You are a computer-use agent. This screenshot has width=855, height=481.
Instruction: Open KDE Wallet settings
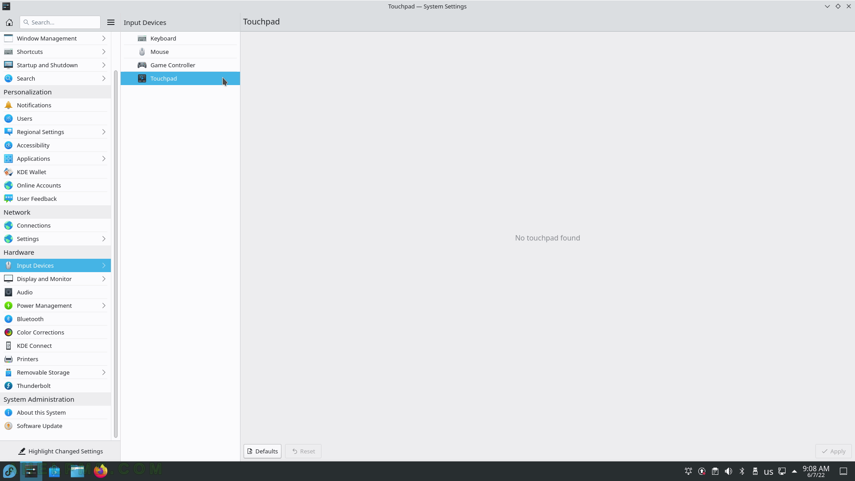point(55,172)
